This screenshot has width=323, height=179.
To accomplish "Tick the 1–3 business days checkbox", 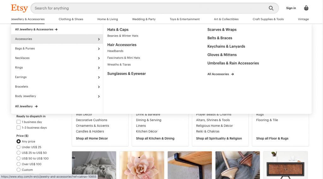I will tap(19, 128).
